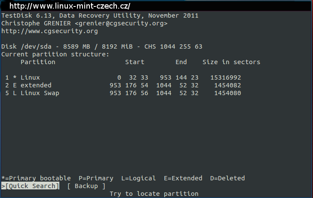Click the D=Deleted legend entry
The image size is (313, 198).
click(227, 178)
